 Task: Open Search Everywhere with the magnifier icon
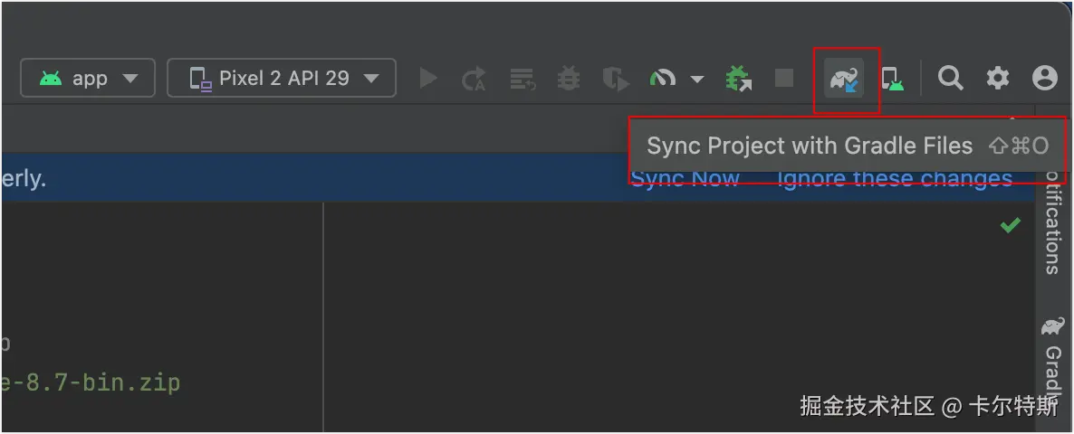(950, 79)
